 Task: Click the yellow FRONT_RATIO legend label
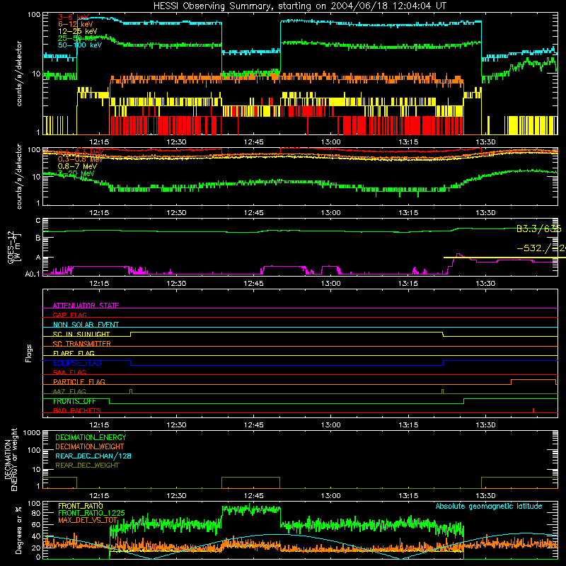(81, 506)
